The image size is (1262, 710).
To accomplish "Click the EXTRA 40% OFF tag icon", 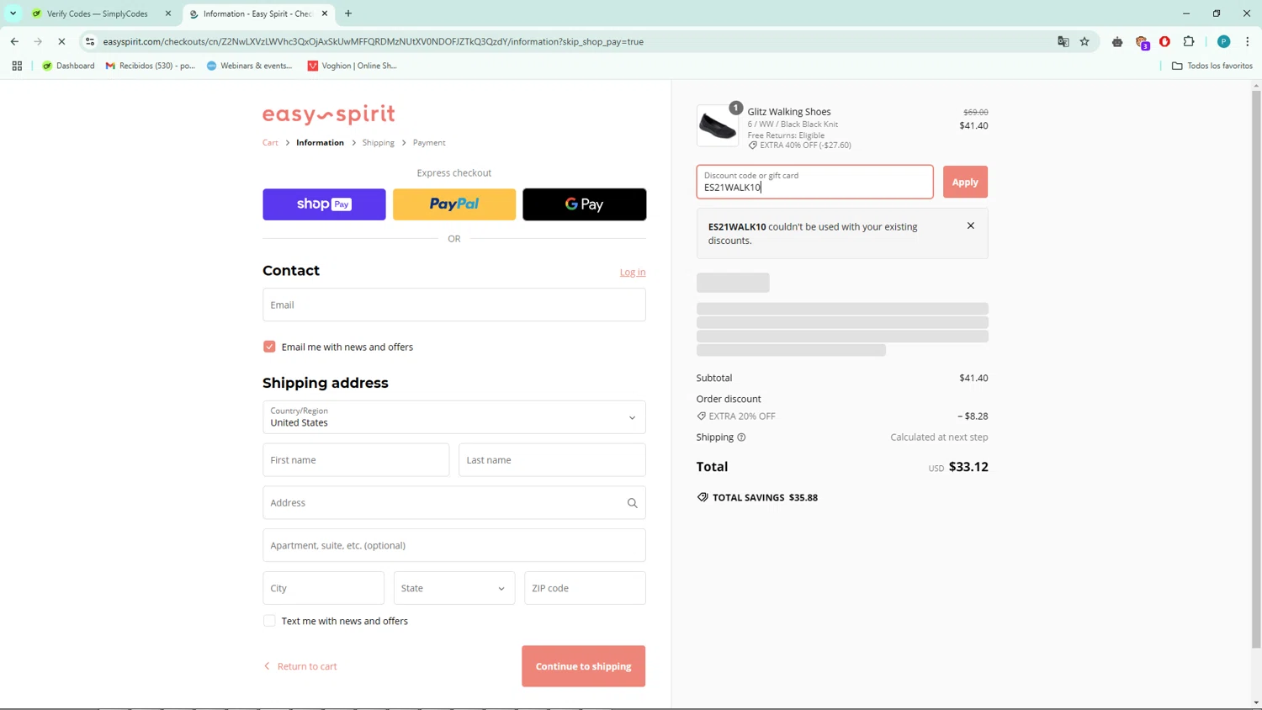I will point(753,146).
